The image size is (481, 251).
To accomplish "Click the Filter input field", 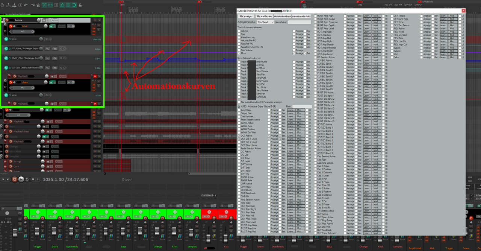I will [x=302, y=106].
